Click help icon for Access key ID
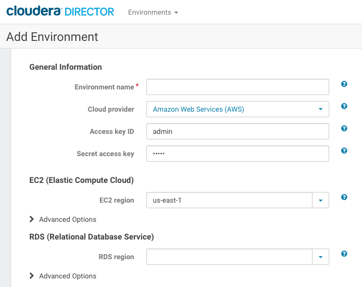 (344, 128)
